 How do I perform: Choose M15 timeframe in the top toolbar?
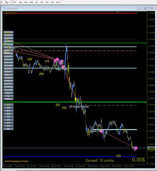pos(26,2)
